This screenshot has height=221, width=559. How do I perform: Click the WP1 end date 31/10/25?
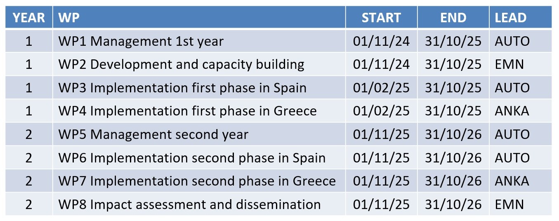(453, 41)
